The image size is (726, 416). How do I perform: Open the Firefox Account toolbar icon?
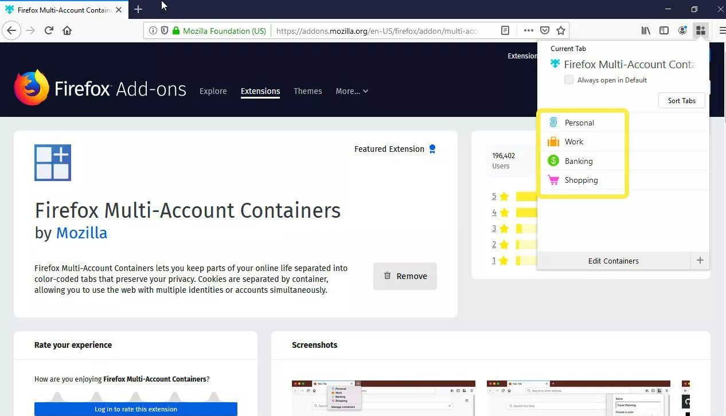point(682,31)
